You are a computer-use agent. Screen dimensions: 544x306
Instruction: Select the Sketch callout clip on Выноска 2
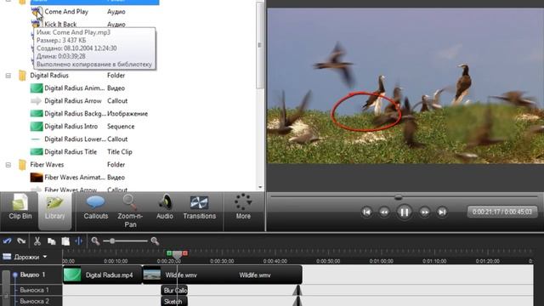coord(174,302)
